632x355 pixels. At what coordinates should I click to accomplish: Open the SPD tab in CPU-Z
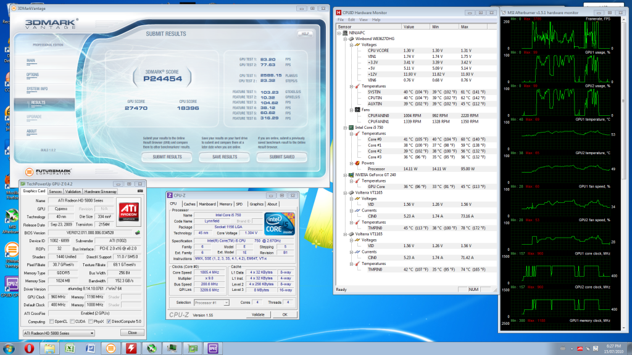239,204
